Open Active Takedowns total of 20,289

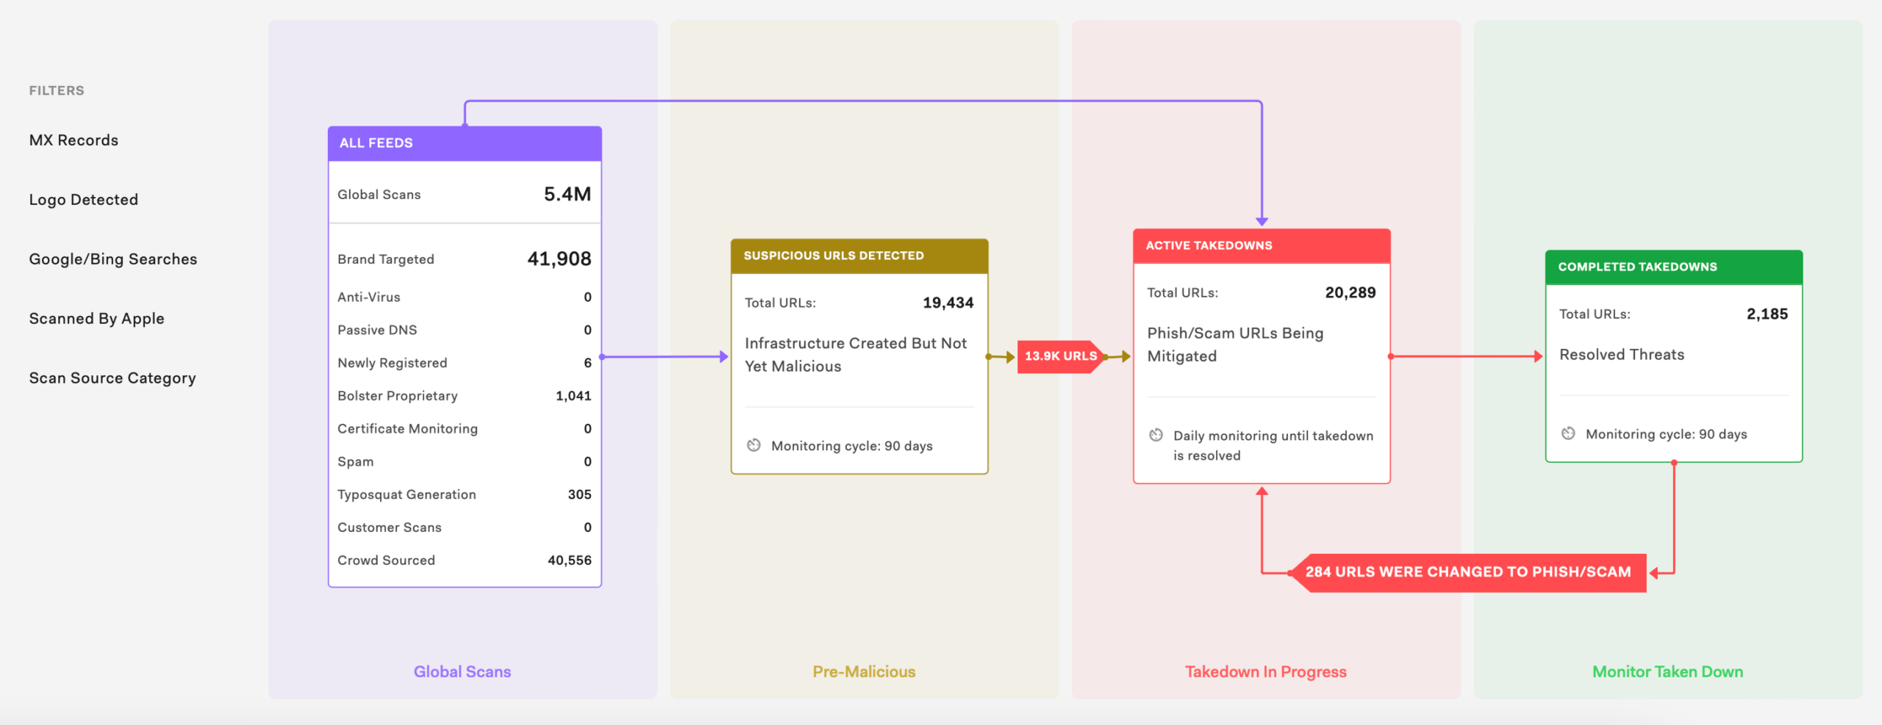pos(1350,292)
